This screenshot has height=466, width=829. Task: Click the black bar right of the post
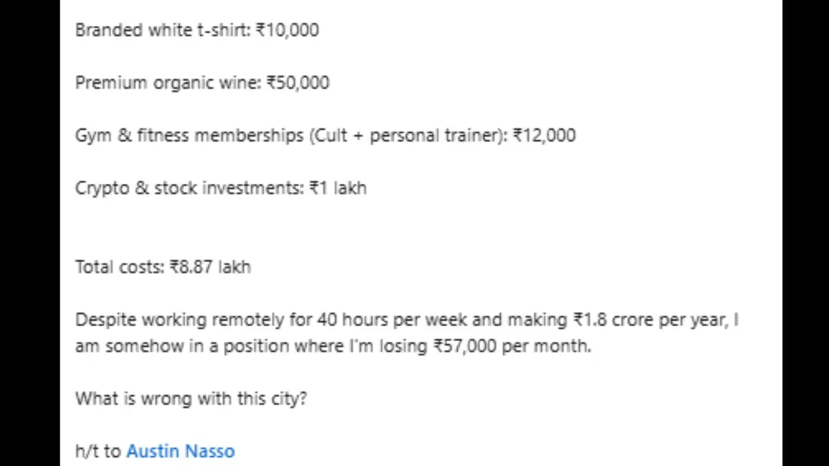point(806,233)
